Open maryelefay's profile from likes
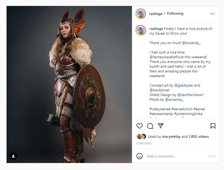The image size is (224, 170). 171,137
